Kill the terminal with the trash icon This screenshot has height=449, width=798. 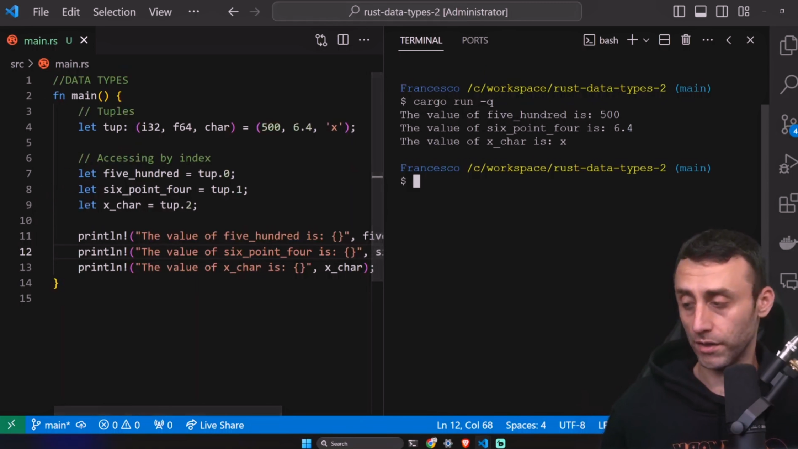(x=686, y=40)
